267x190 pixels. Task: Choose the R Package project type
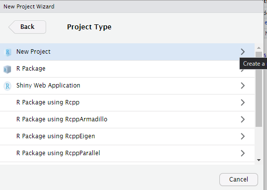point(127,69)
